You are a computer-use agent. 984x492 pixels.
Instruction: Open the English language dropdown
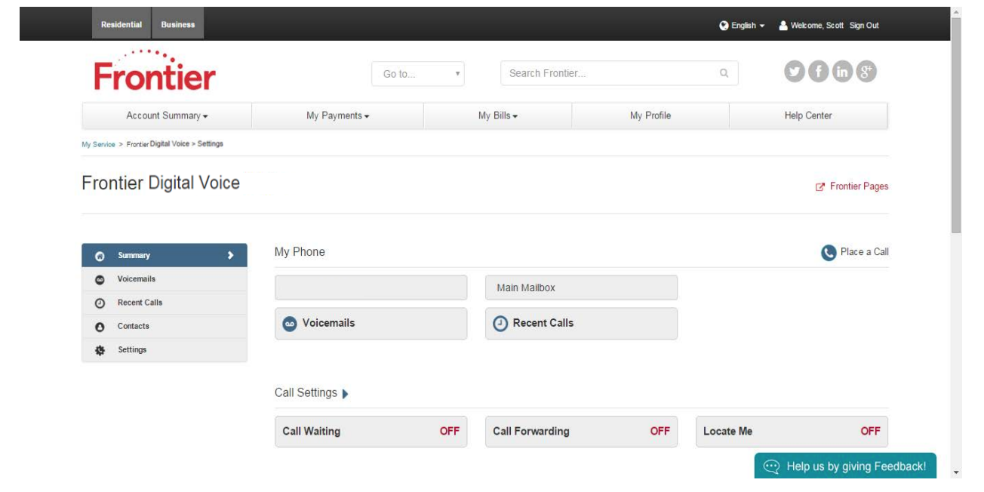pyautogui.click(x=743, y=26)
